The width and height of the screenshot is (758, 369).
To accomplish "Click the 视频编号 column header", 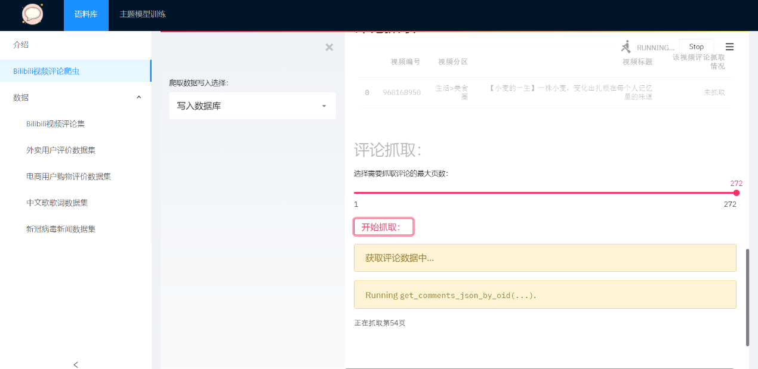I will point(405,62).
